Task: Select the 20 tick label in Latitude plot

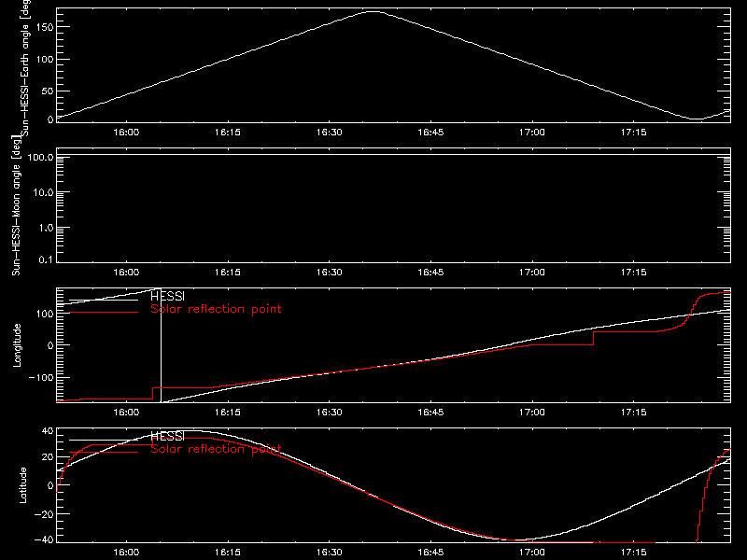Action: point(48,457)
